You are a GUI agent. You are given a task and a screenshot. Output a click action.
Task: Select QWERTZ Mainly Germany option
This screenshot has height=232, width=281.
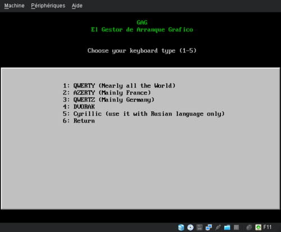pos(108,99)
